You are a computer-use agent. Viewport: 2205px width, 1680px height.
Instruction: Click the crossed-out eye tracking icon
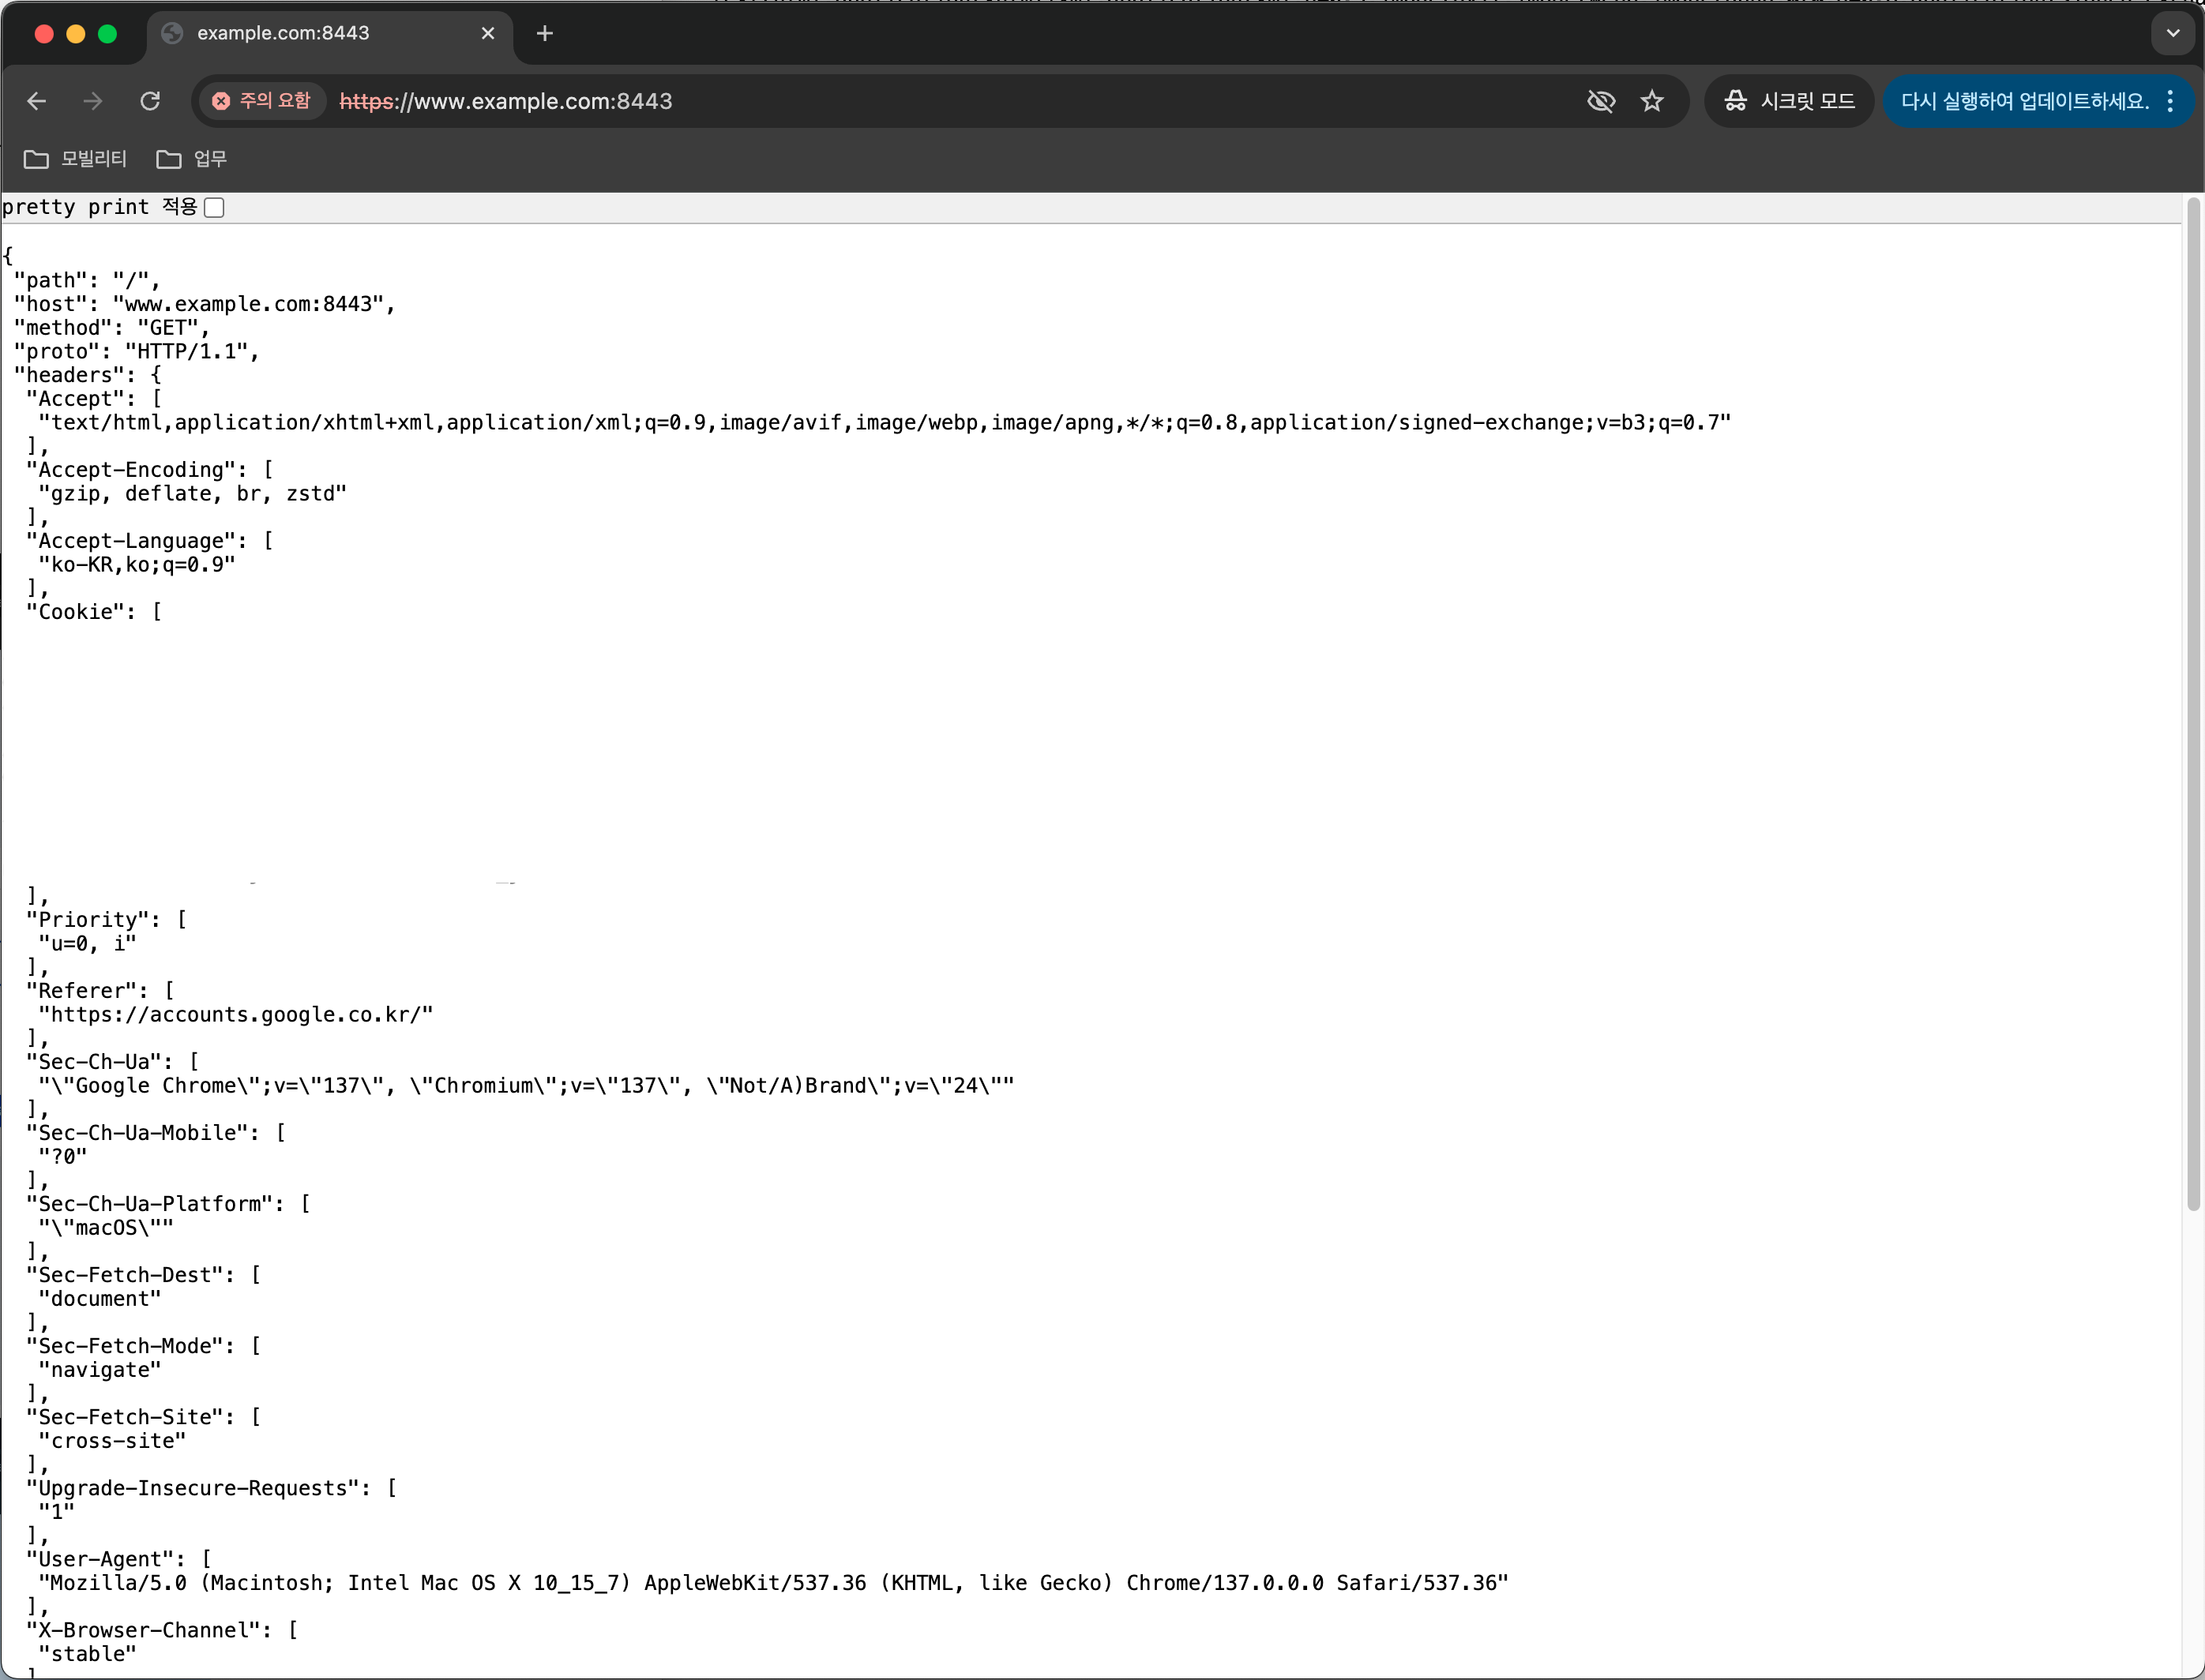pos(1601,101)
